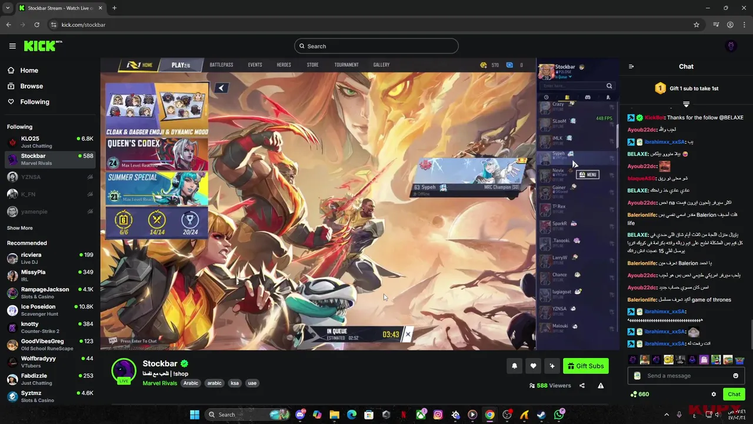Click the Send a message field
The width and height of the screenshot is (753, 424).
[685, 376]
